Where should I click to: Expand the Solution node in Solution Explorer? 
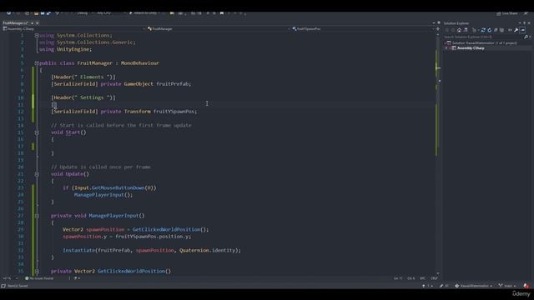click(x=446, y=42)
